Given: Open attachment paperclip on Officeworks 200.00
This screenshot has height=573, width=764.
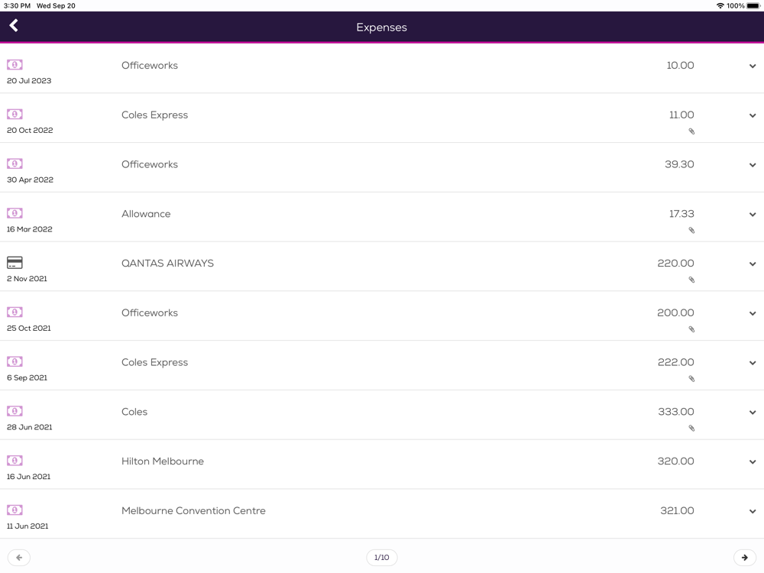Looking at the screenshot, I should pos(691,329).
